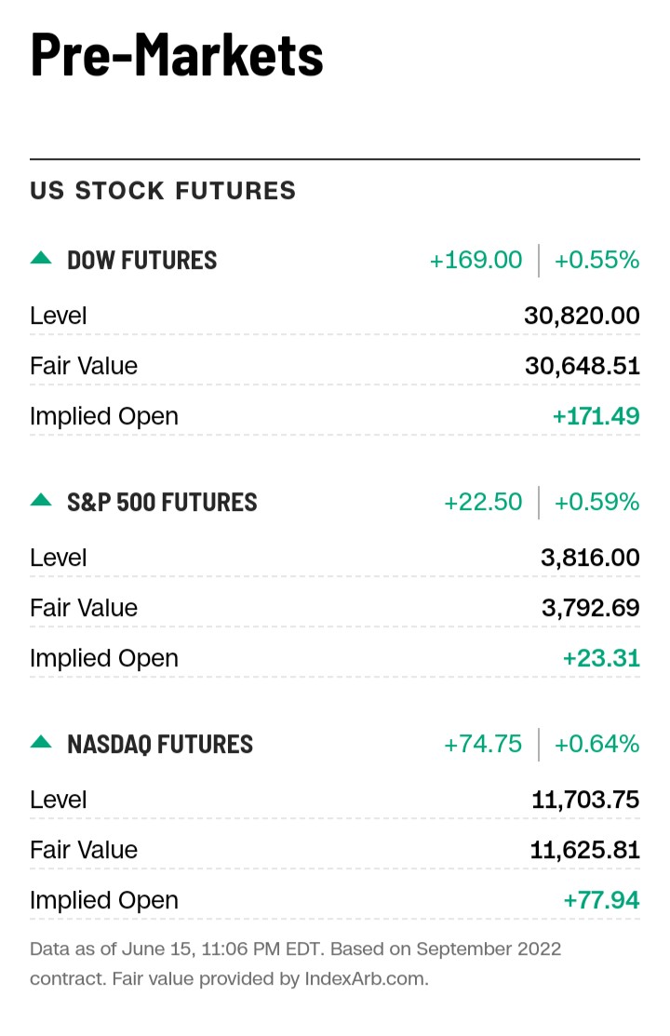Click Dow fair value 30,648.51

pos(582,366)
